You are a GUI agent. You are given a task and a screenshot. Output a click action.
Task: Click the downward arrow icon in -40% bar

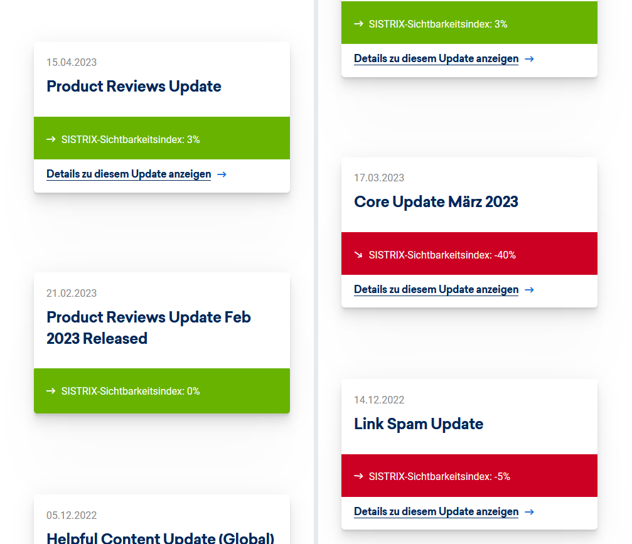pyautogui.click(x=358, y=255)
